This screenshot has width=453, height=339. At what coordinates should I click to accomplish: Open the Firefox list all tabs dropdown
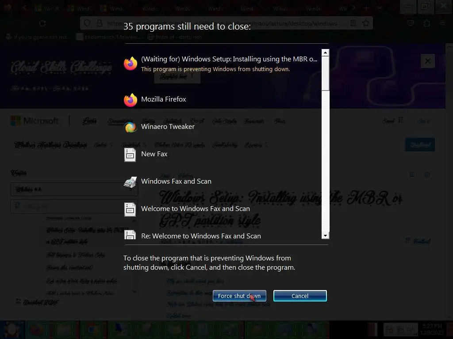(x=380, y=8)
